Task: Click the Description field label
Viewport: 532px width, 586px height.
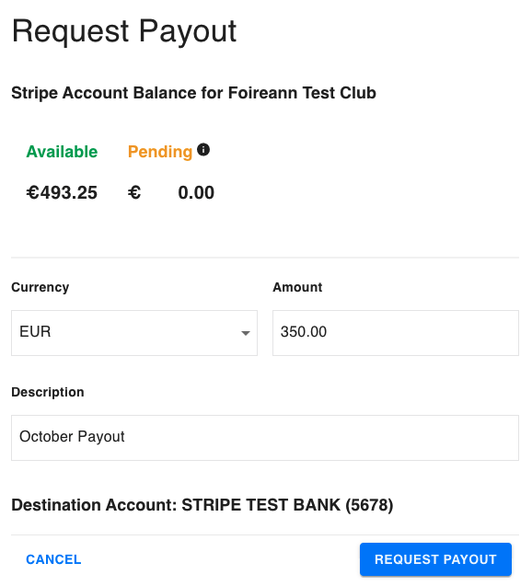Action: tap(48, 393)
